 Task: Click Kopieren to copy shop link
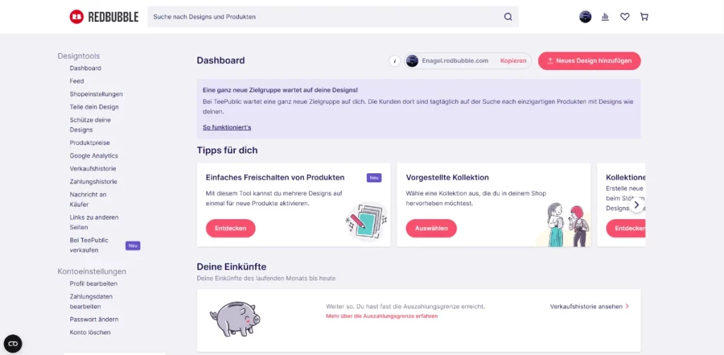point(513,61)
